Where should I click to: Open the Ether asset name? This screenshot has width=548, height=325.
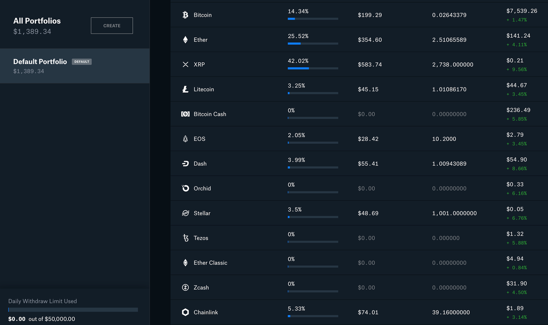click(x=200, y=40)
